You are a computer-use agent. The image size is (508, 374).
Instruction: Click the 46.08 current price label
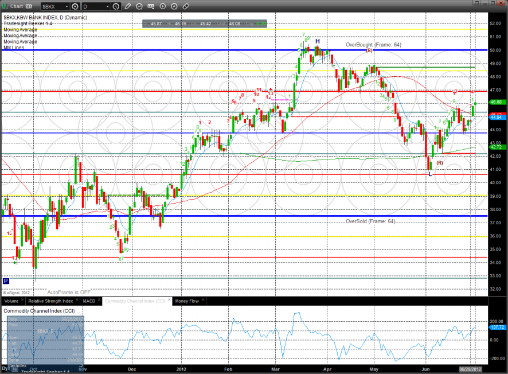[x=497, y=102]
